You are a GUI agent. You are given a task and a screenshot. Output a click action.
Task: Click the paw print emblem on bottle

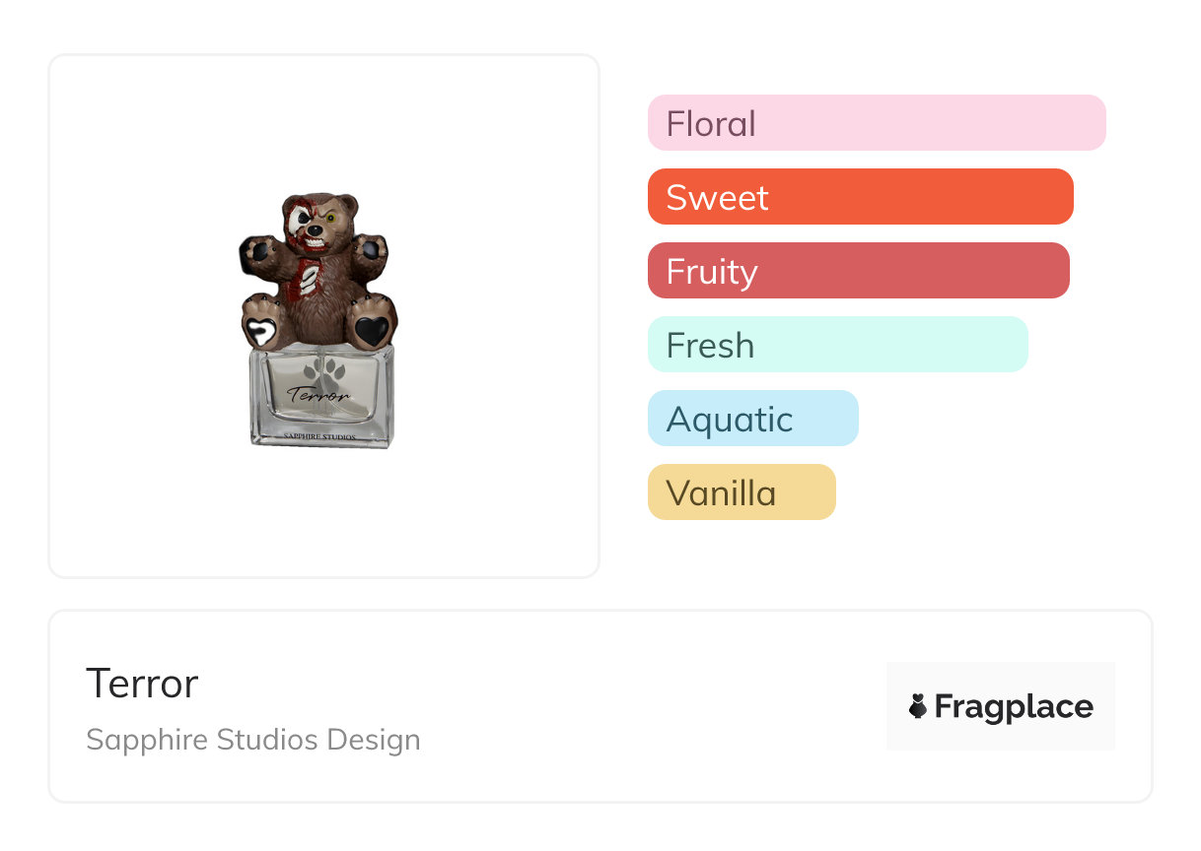(x=322, y=374)
